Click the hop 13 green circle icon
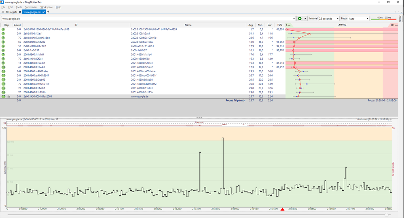The width and height of the screenshot is (404, 218). 3,80
